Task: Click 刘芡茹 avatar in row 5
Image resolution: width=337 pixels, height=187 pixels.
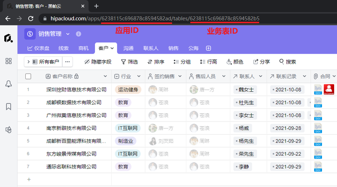Action: [x=153, y=141]
